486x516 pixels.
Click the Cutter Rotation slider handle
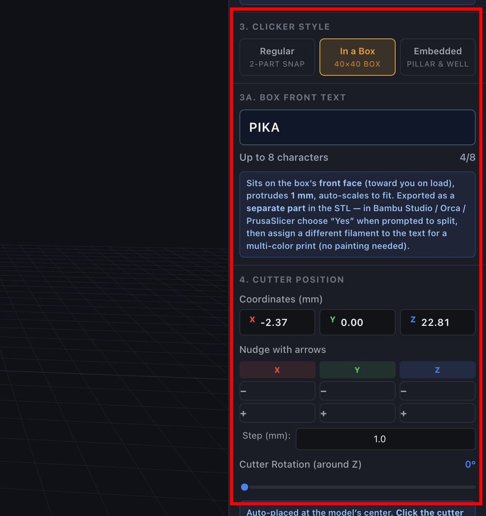pyautogui.click(x=244, y=487)
